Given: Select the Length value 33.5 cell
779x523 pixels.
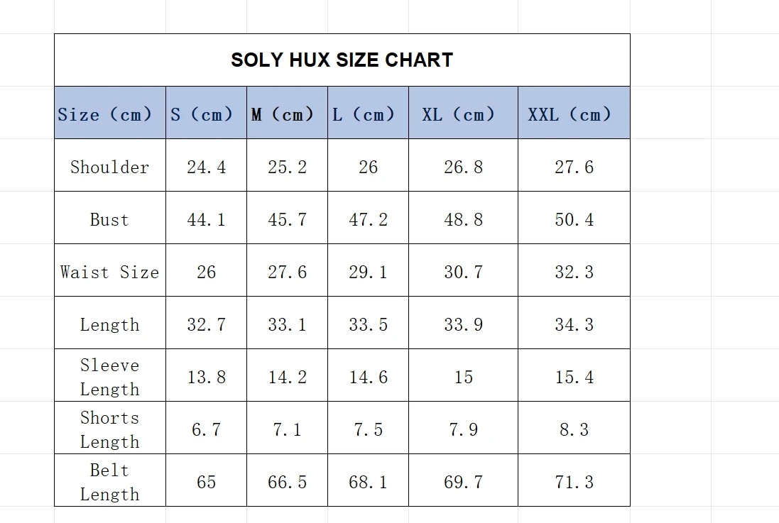Looking at the screenshot, I should pyautogui.click(x=368, y=324).
